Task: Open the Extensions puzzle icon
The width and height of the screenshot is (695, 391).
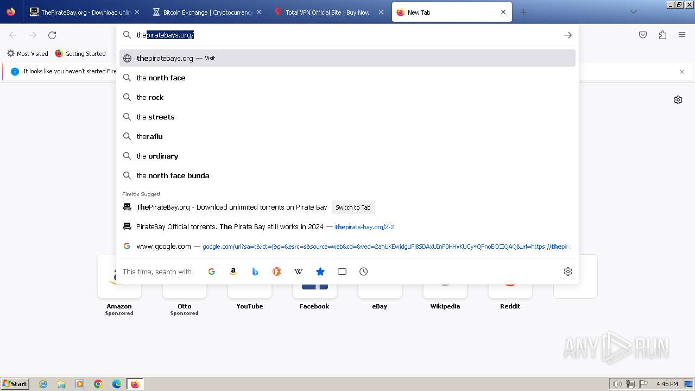Action: point(662,35)
